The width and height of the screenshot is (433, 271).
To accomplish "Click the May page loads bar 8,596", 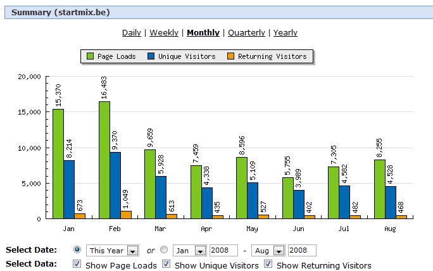I will coord(242,188).
